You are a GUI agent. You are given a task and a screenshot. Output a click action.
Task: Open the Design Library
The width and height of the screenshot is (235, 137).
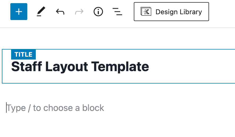click(171, 12)
